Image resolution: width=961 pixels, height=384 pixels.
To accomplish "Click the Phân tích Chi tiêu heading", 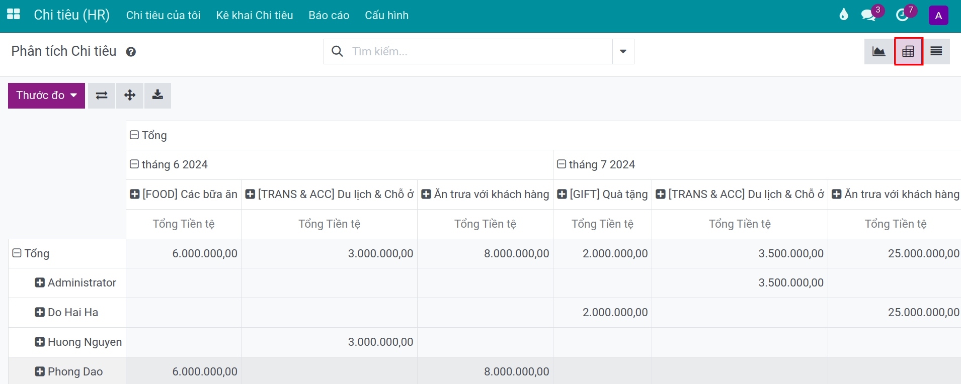I will (x=64, y=51).
